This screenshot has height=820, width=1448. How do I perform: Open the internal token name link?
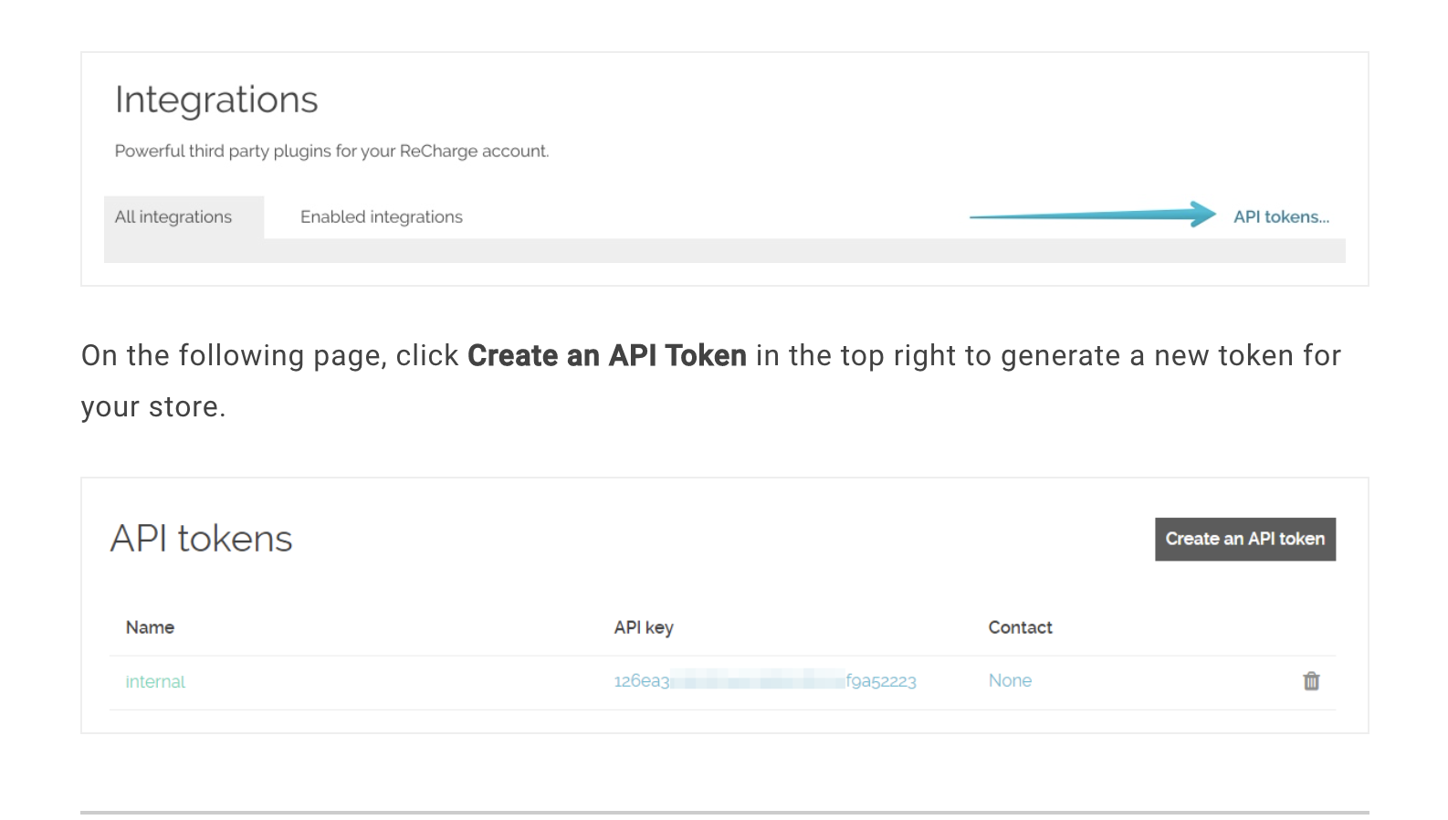click(x=155, y=682)
